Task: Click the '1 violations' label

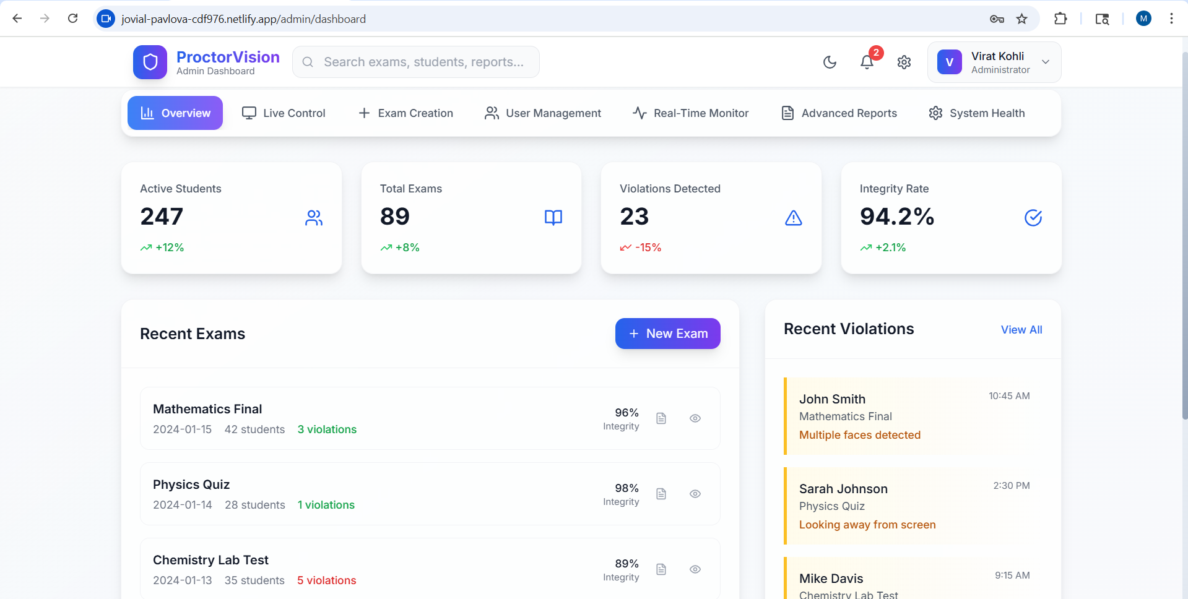Action: click(x=326, y=505)
